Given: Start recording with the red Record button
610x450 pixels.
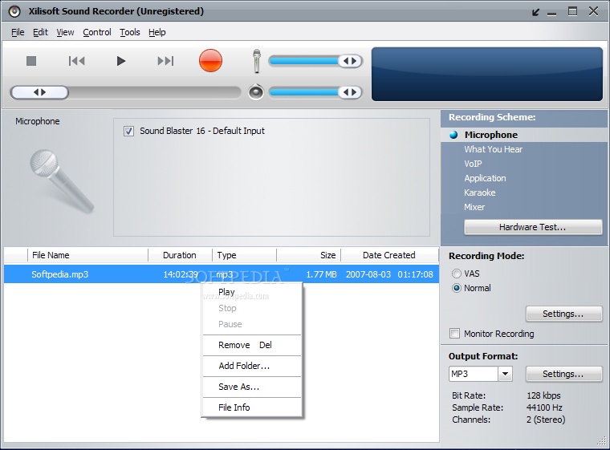Looking at the screenshot, I should pyautogui.click(x=210, y=61).
